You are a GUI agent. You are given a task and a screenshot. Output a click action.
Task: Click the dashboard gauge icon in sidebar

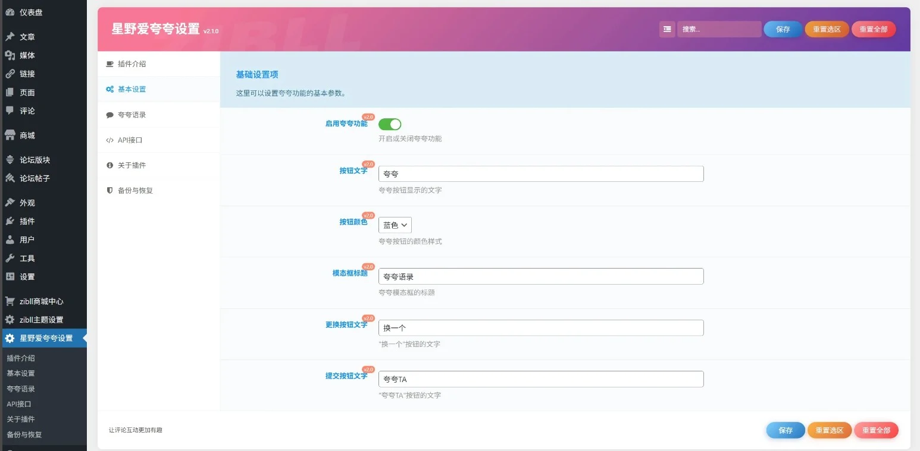(10, 12)
